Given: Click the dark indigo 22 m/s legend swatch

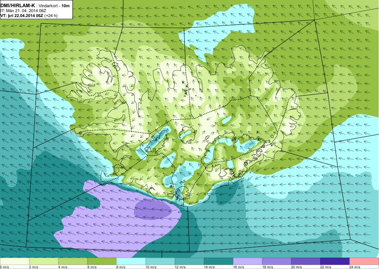Looking at the screenshot, I should point(335,261).
